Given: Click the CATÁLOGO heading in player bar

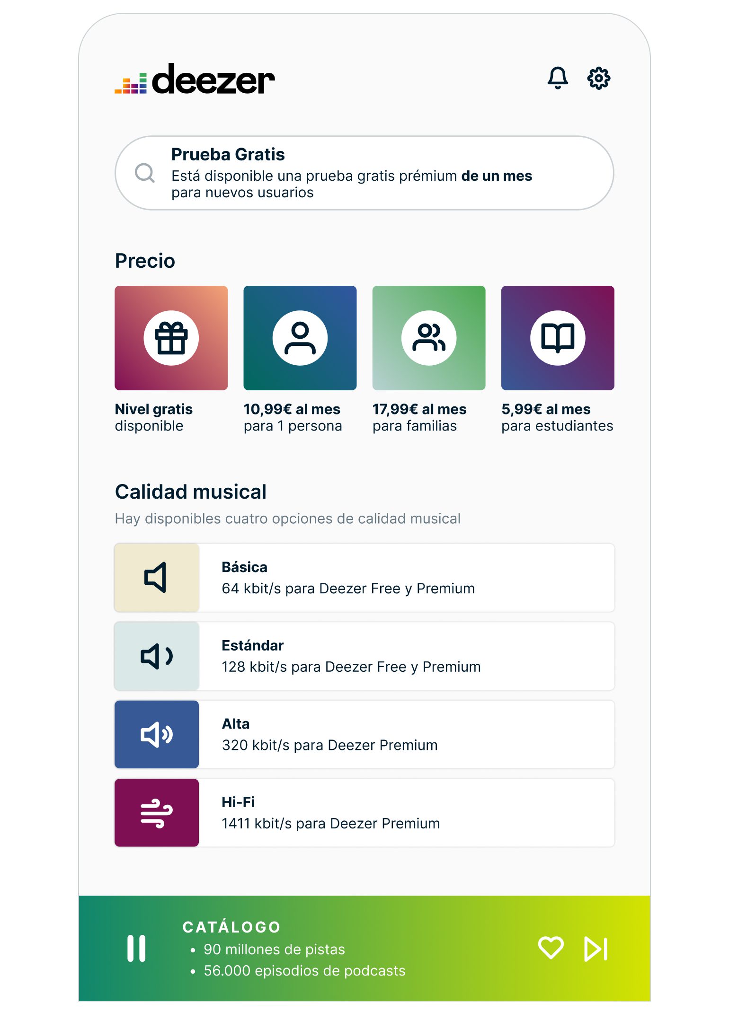Looking at the screenshot, I should [x=232, y=927].
